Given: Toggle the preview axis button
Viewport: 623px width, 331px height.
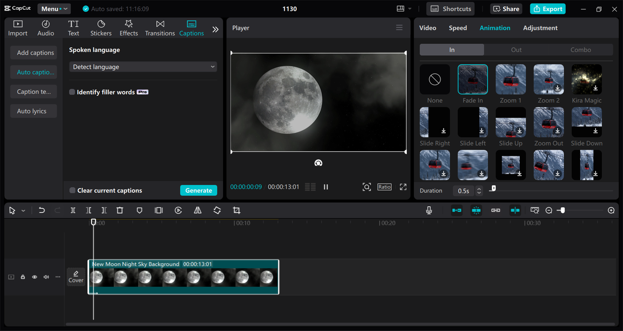Looking at the screenshot, I should 515,210.
